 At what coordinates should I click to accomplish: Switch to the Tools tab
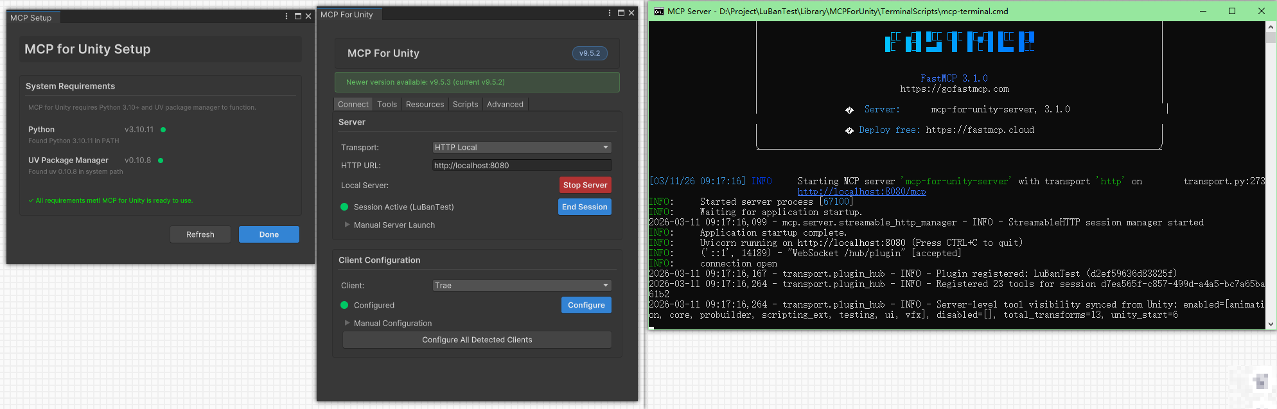click(x=387, y=104)
